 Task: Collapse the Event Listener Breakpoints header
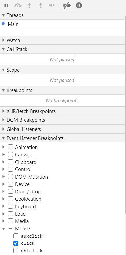[x=35, y=138]
